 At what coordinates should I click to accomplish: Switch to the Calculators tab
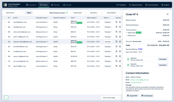[31, 5]
